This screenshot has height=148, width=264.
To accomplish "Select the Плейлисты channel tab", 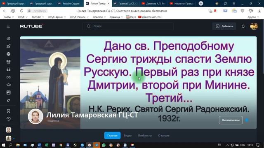I will [145, 135].
